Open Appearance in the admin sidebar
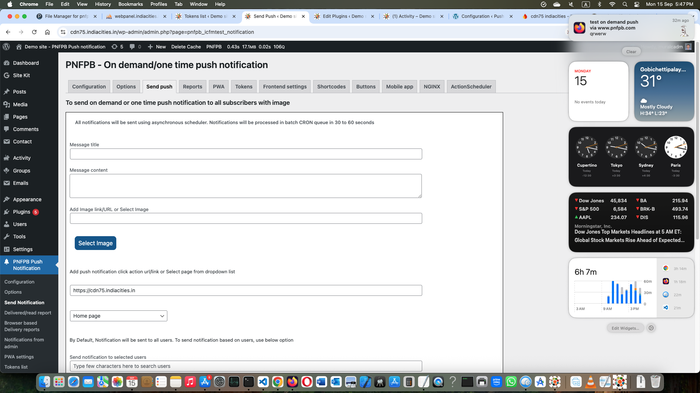Screen dimensions: 700x393 coord(27,199)
